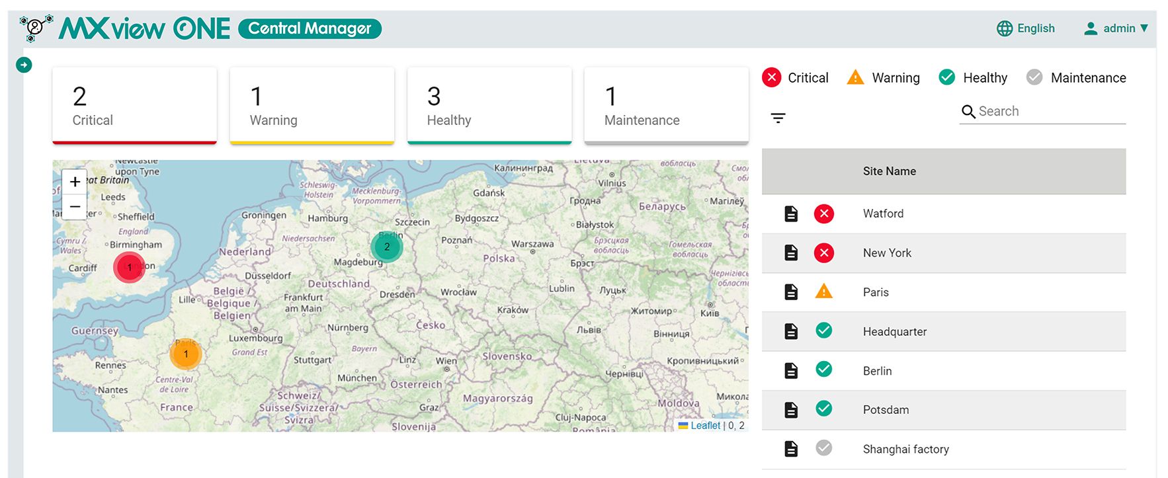Open the document icon for Paris
This screenshot has height=478, width=1168.
point(791,292)
